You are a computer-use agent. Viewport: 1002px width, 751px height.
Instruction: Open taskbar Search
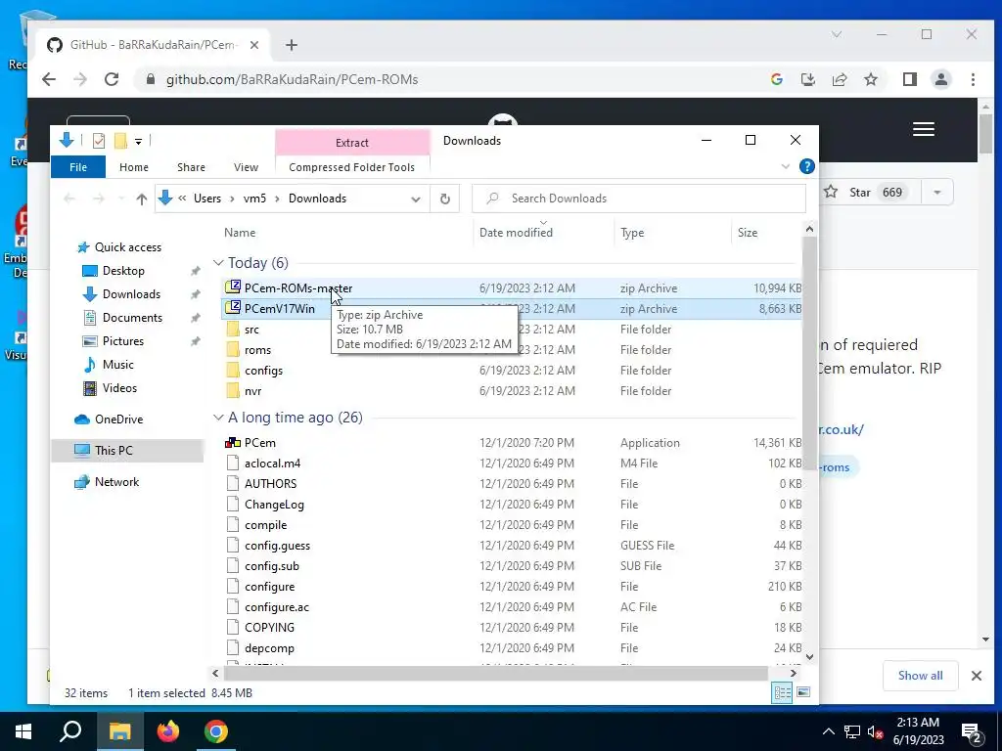[70, 731]
